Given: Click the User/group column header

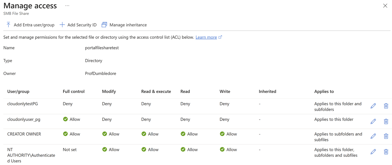Looking at the screenshot, I should (18, 91).
